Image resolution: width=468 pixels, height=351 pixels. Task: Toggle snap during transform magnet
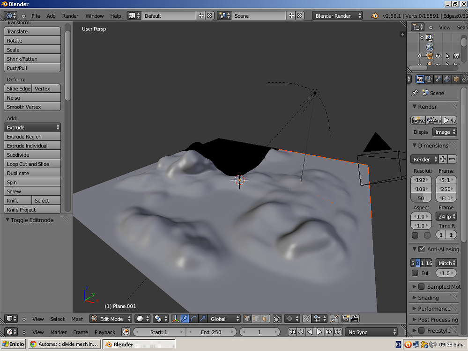tap(306, 319)
